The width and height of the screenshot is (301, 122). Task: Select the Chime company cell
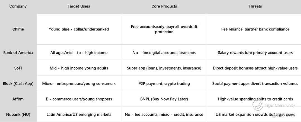coord(18,29)
